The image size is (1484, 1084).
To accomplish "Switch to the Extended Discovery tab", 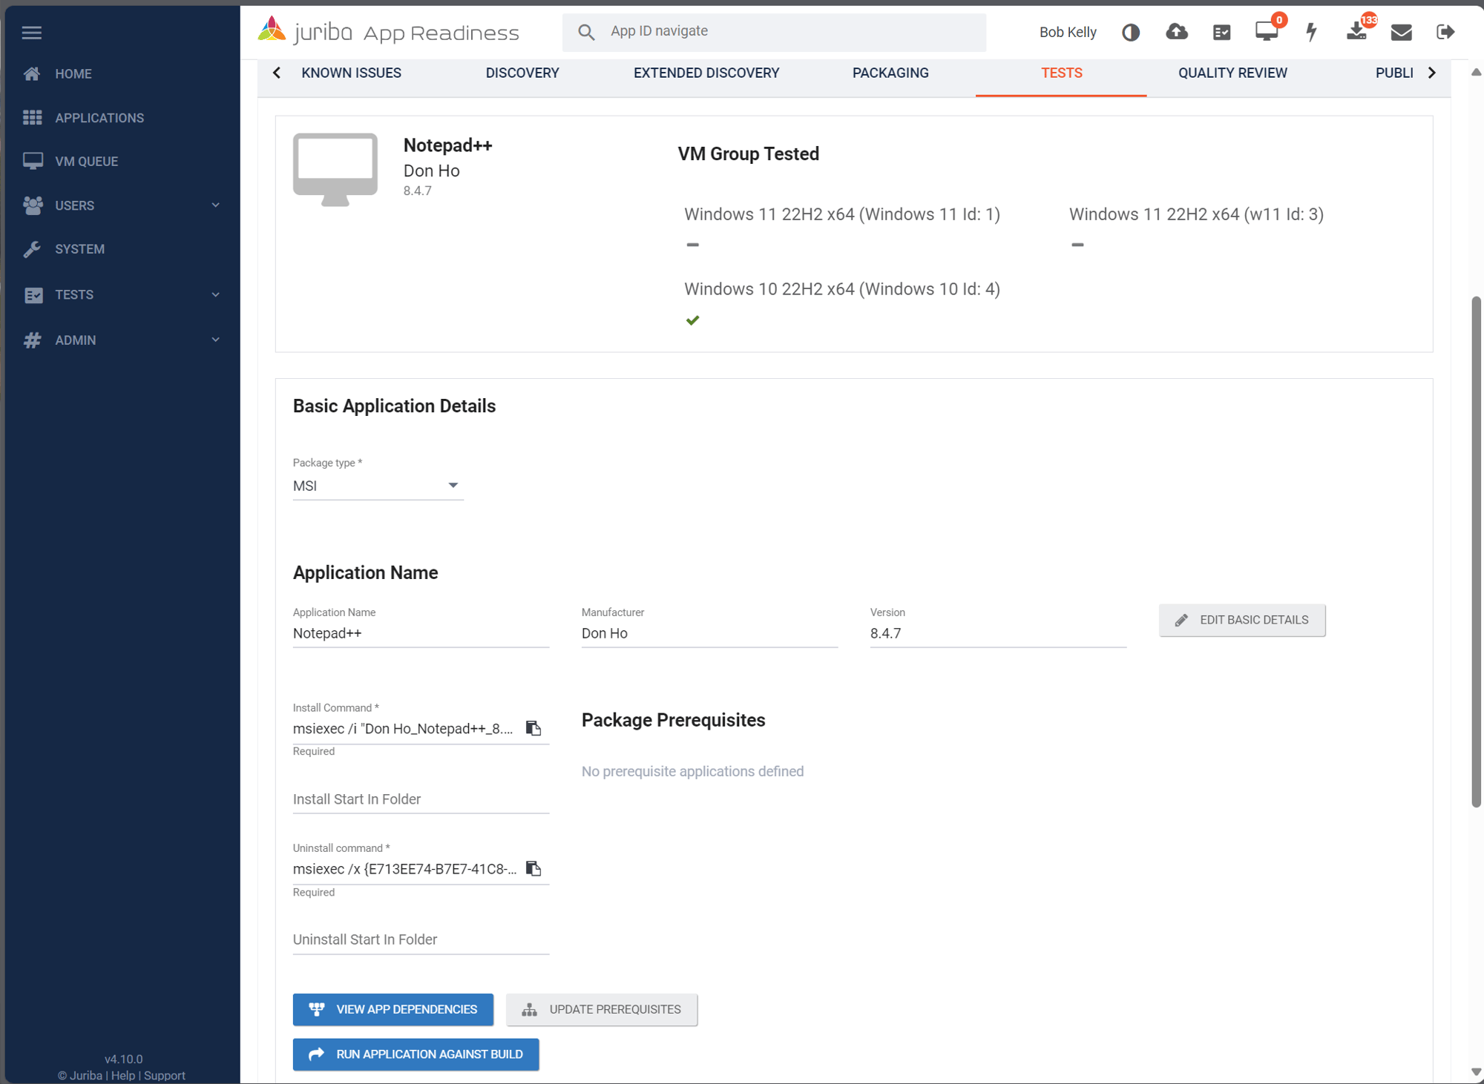I will [706, 73].
